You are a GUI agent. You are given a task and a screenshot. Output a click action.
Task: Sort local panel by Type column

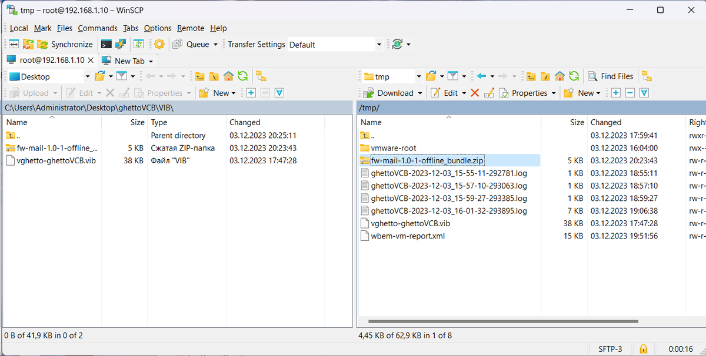(187, 122)
